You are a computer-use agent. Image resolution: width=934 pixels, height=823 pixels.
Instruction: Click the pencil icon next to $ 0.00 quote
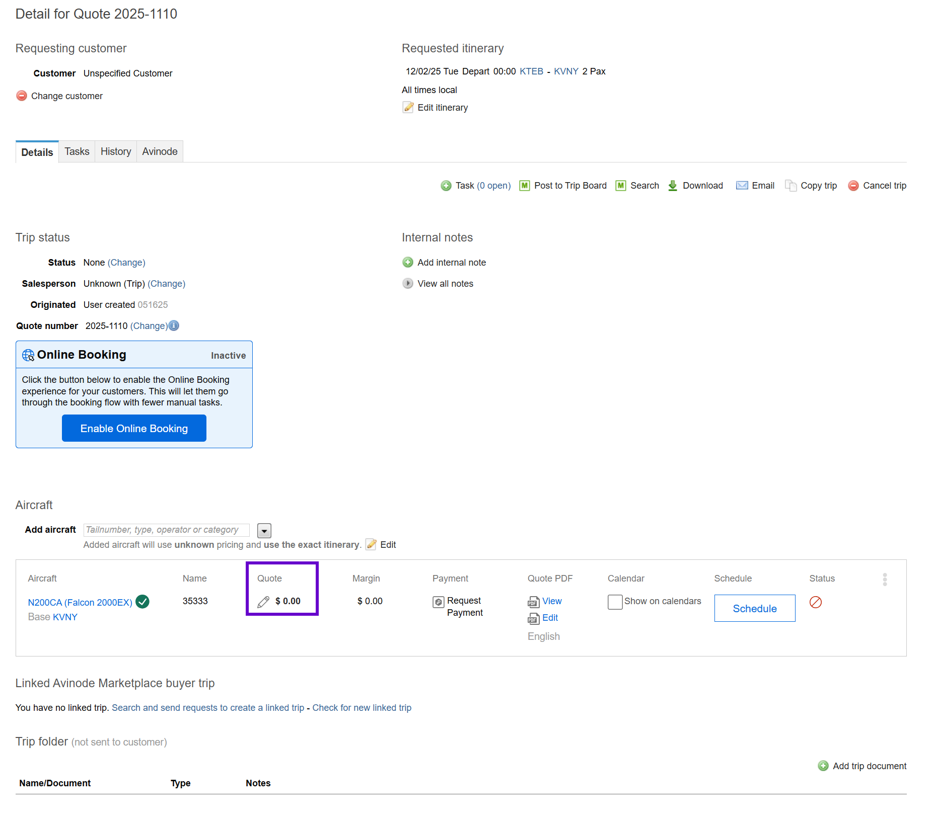pos(263,602)
